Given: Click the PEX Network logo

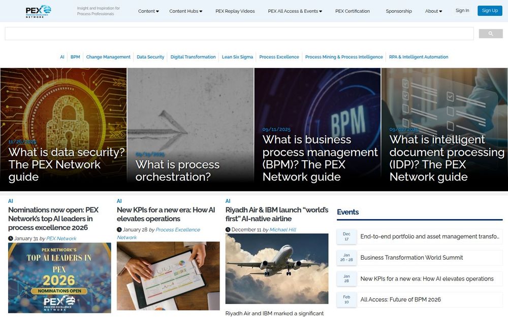Looking at the screenshot, I should click(38, 11).
